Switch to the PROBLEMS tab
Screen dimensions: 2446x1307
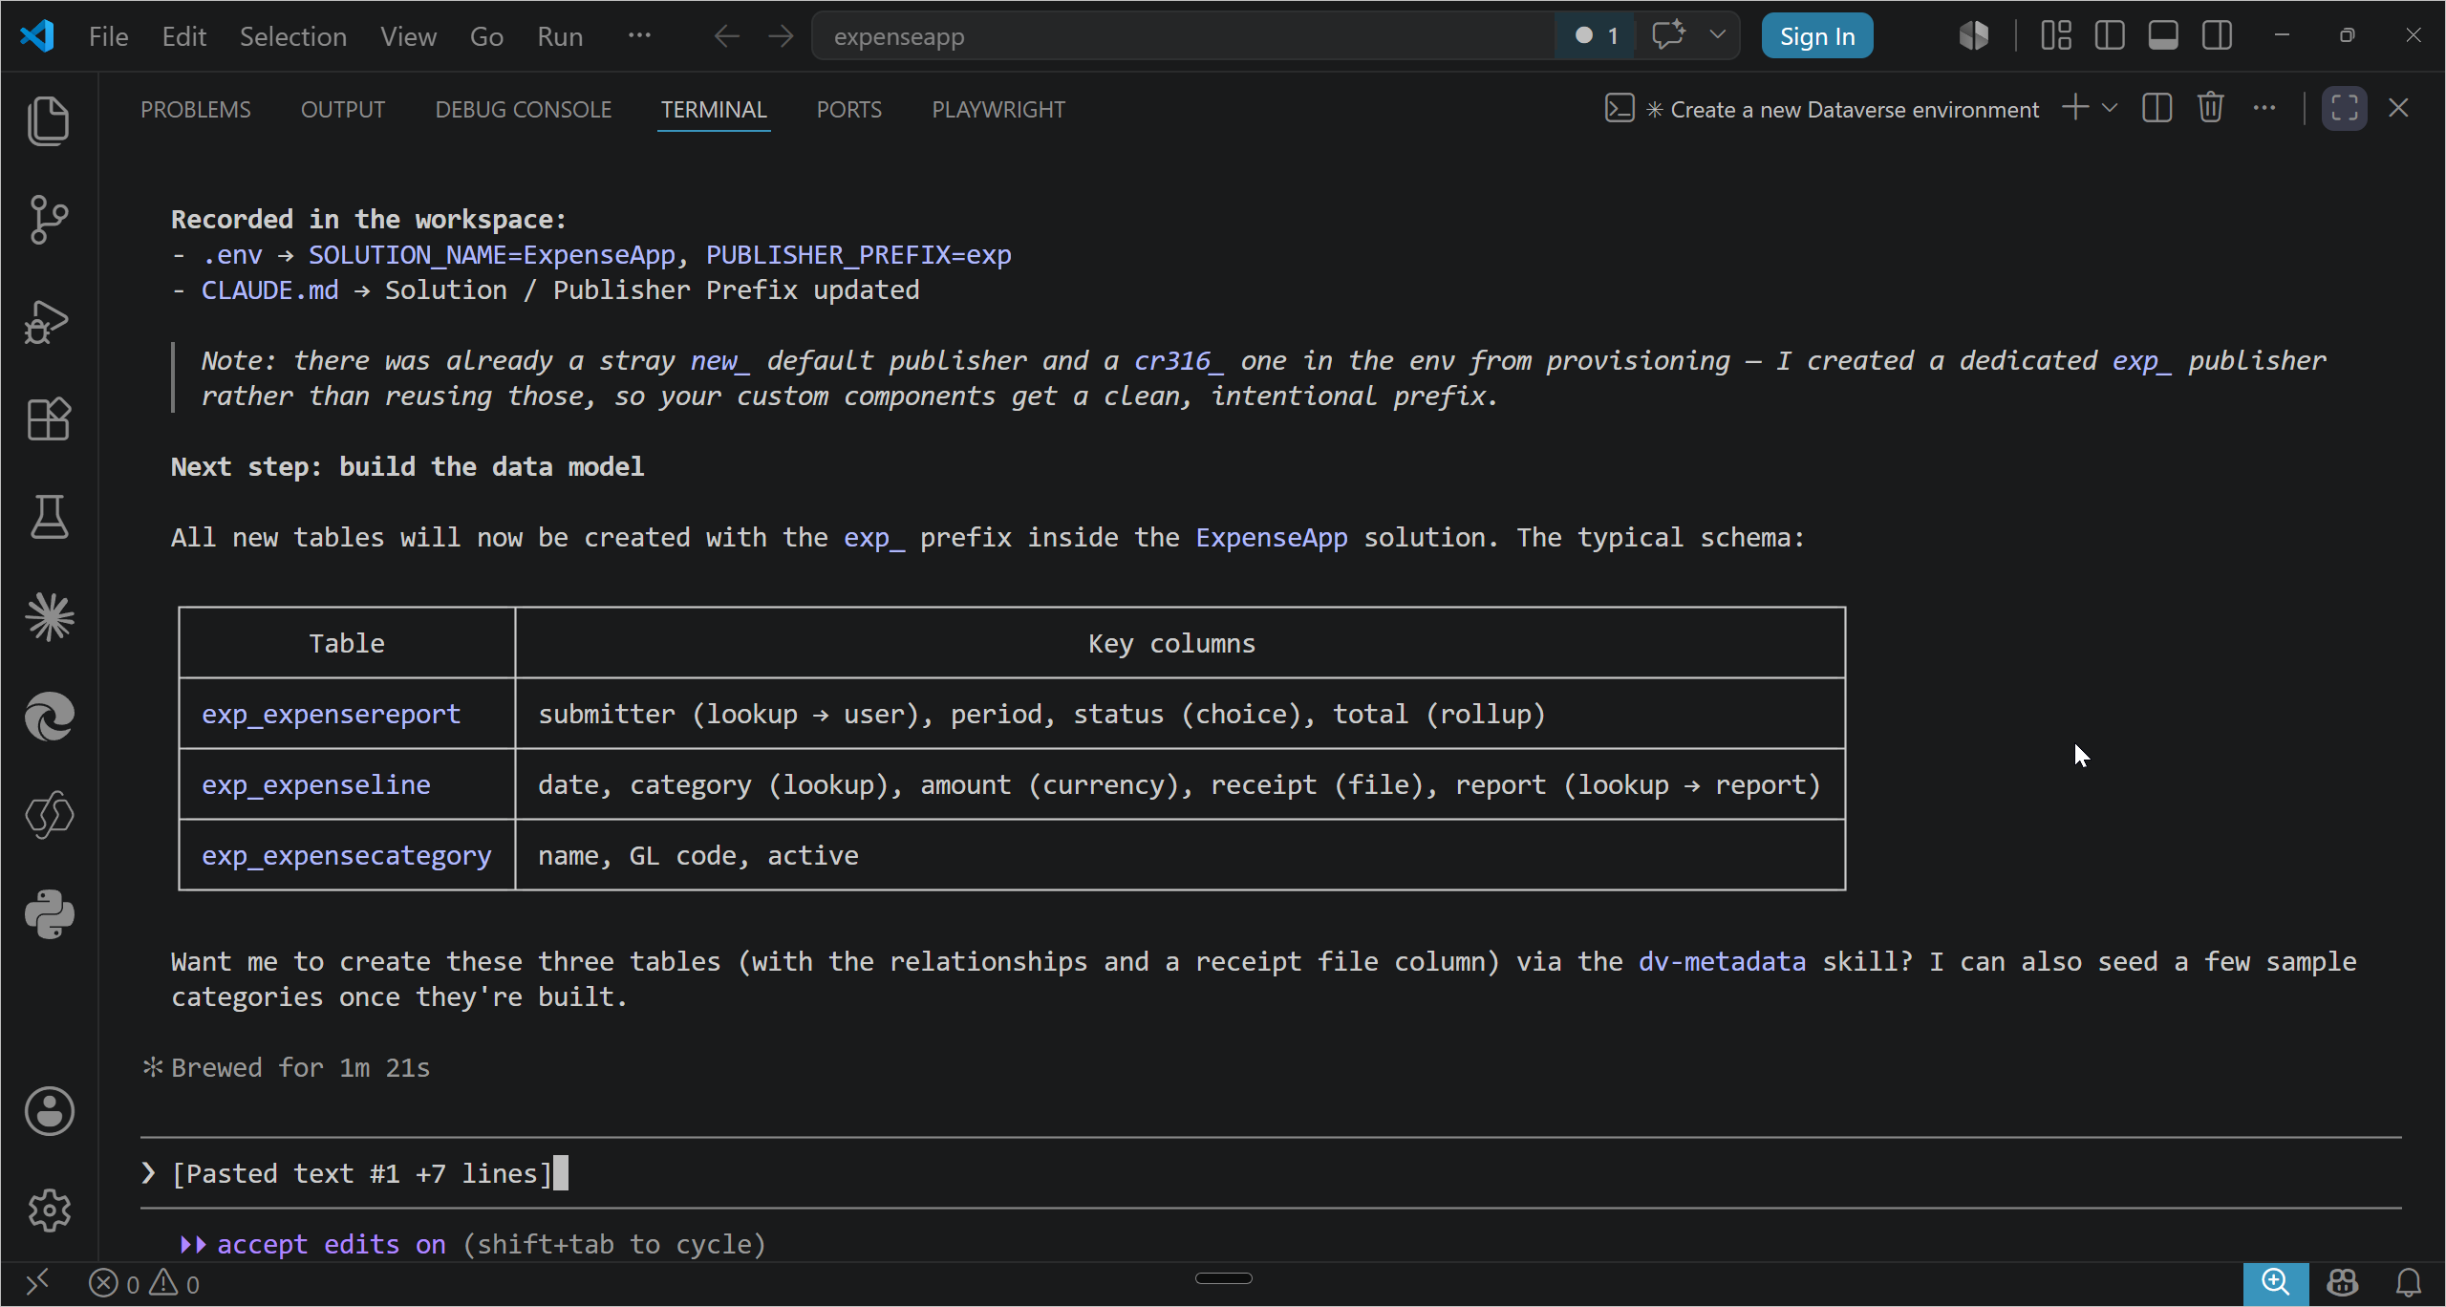pyautogui.click(x=196, y=110)
